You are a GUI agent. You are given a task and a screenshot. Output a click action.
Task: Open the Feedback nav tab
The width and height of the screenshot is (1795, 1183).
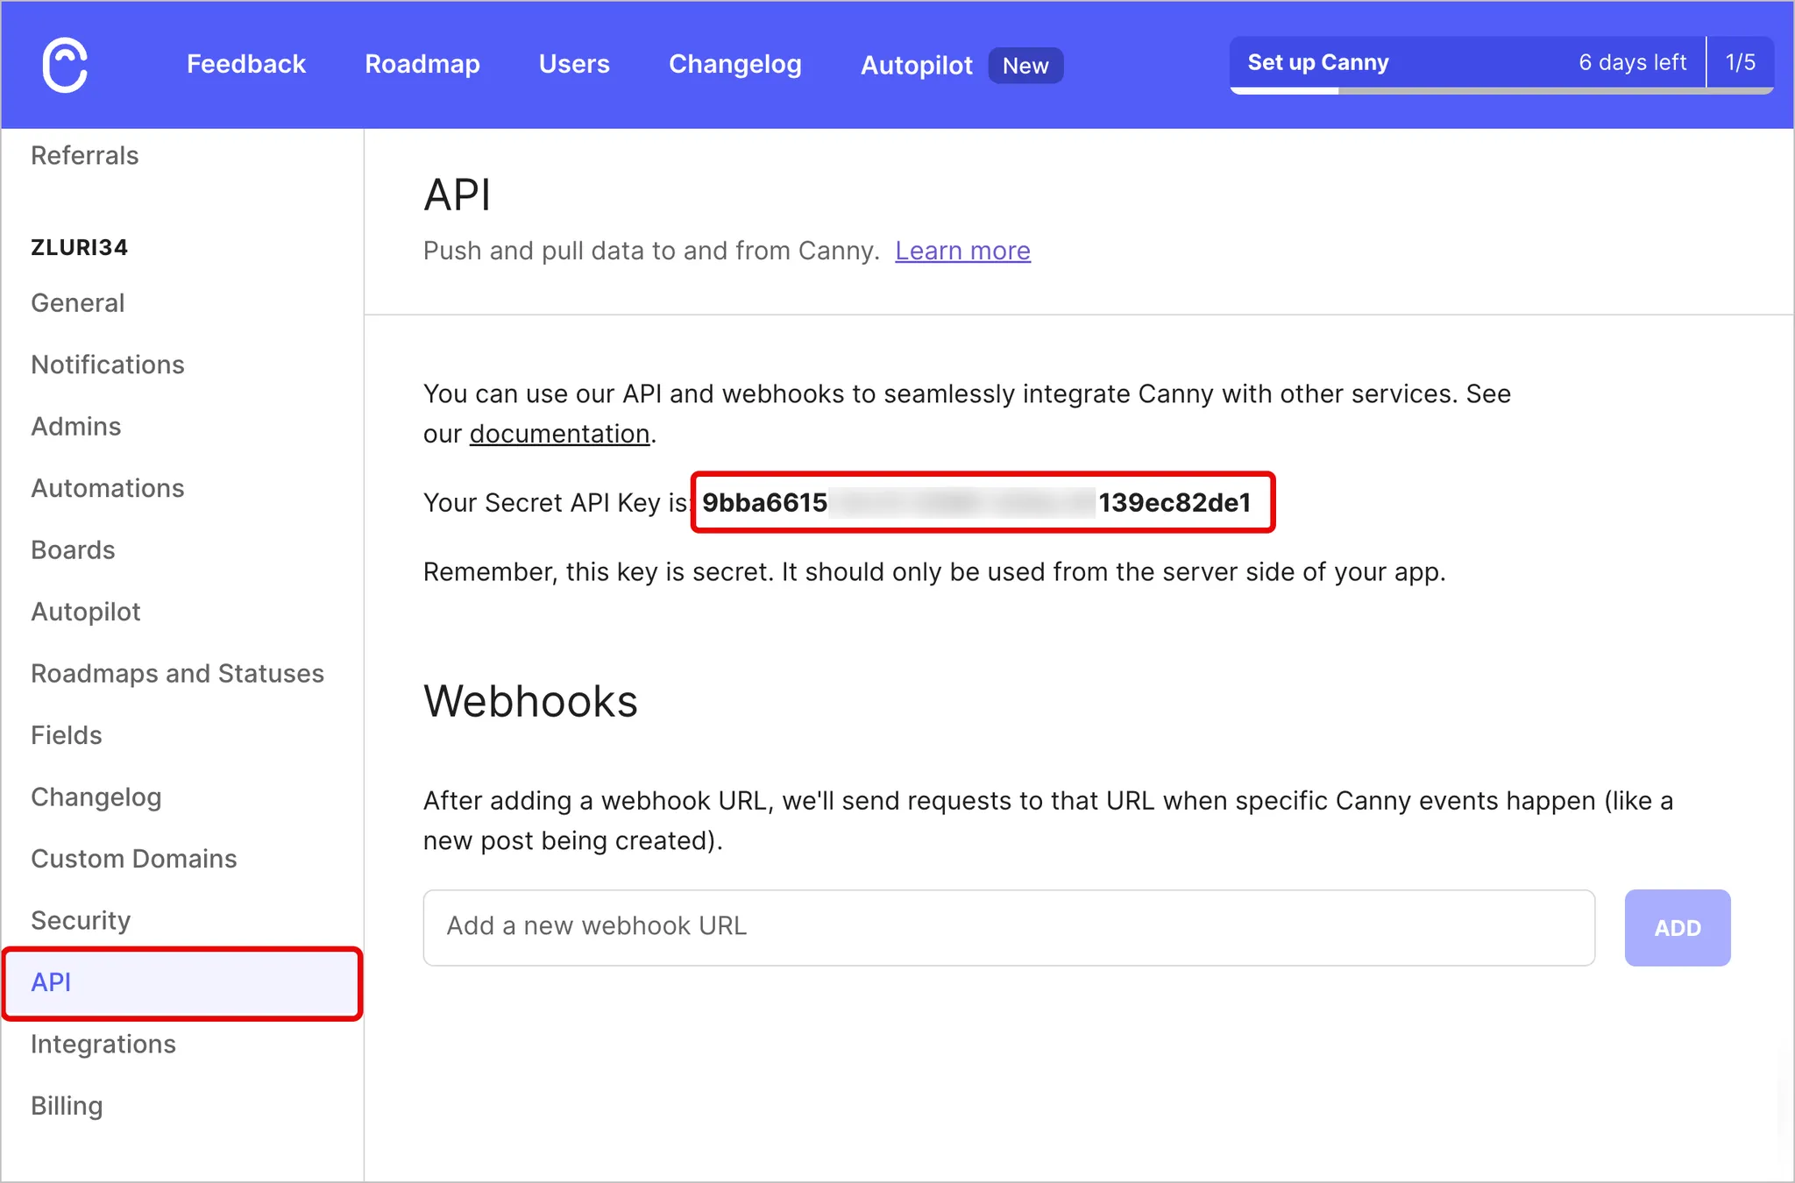pyautogui.click(x=246, y=64)
